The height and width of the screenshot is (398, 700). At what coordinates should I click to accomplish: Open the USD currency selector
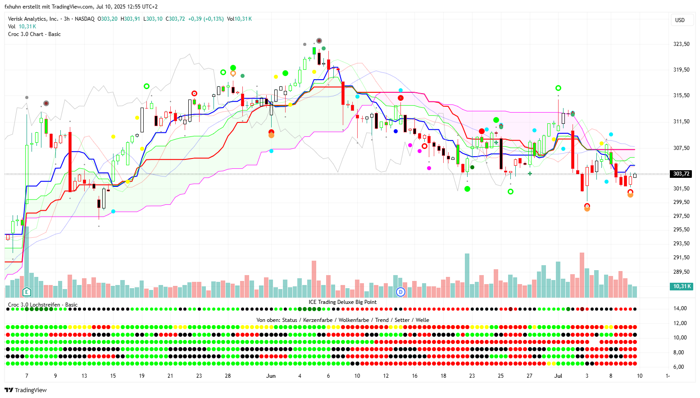coord(680,20)
